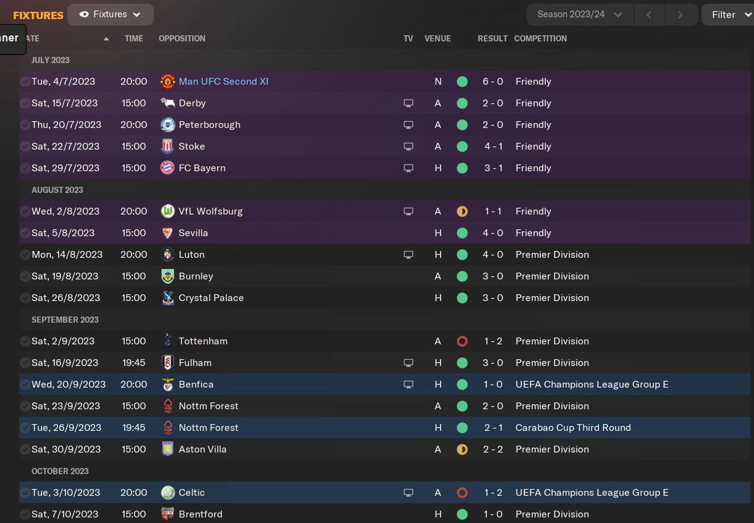Sort by the Opposition column header
The image size is (754, 523).
click(x=182, y=38)
